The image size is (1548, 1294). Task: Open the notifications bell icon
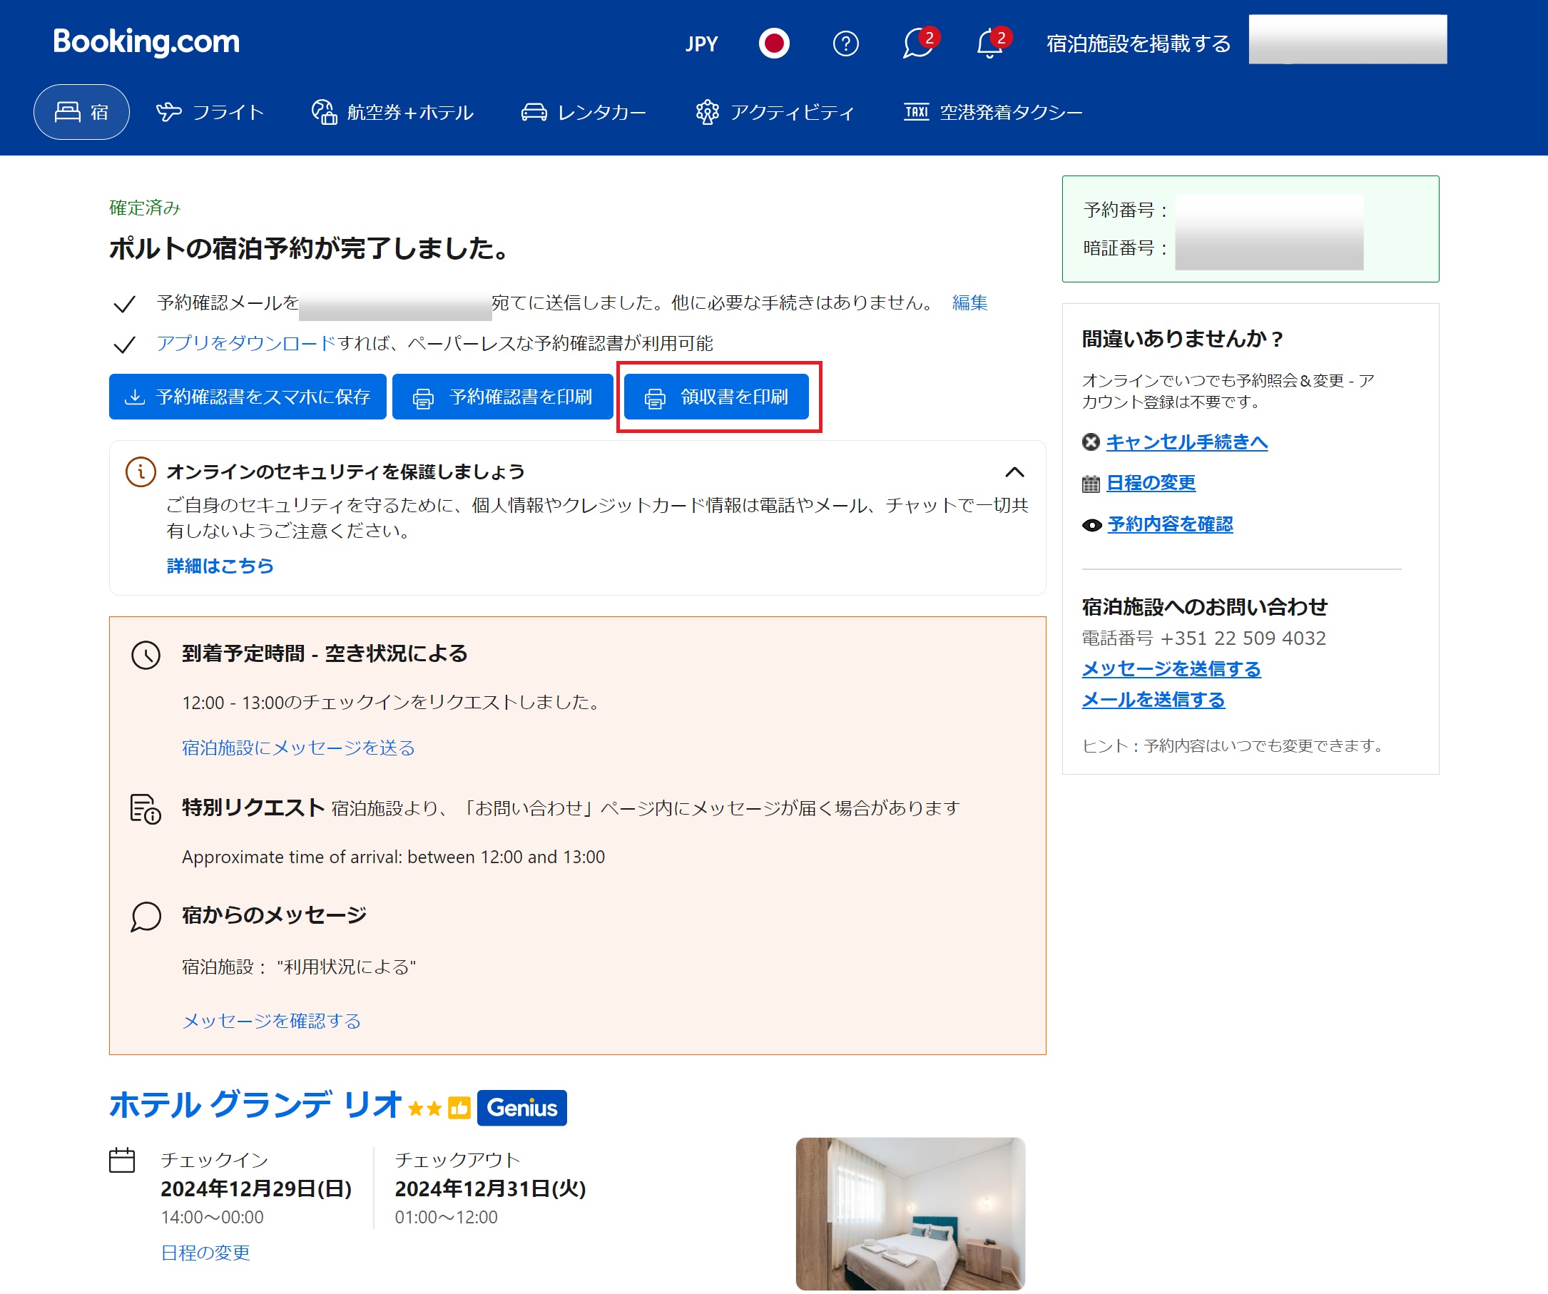(x=991, y=43)
